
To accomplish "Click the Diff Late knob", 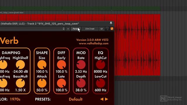I will click(61, 83).
